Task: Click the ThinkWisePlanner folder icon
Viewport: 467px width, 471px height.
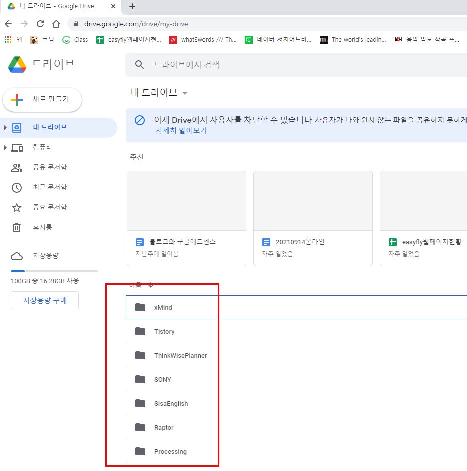Action: pos(140,355)
